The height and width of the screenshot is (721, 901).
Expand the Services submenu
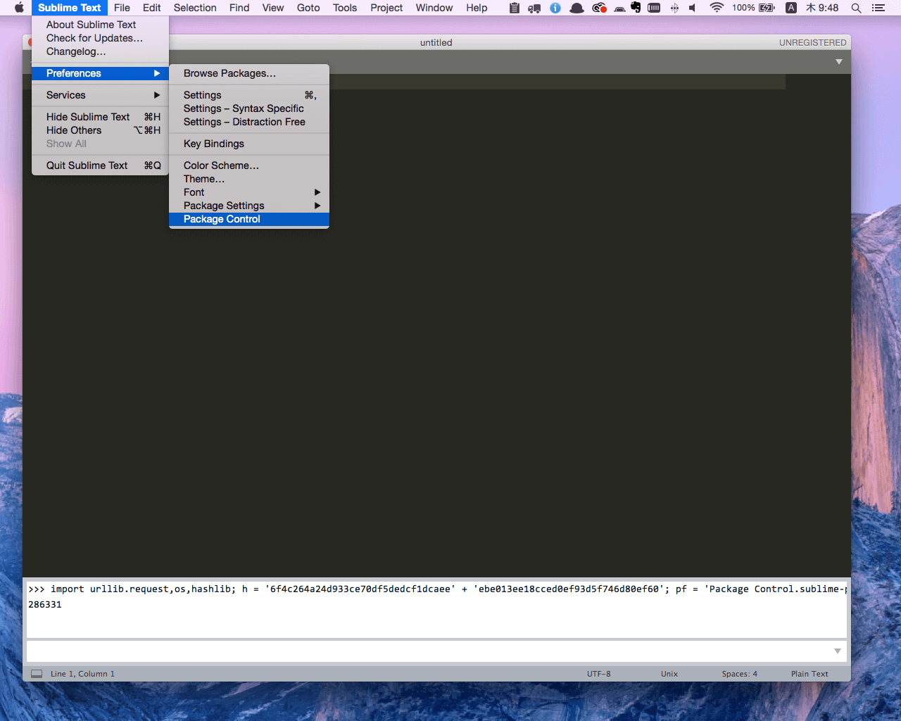[100, 95]
